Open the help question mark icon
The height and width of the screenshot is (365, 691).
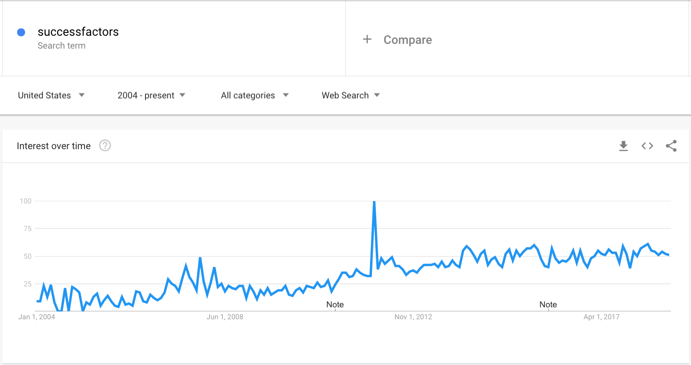pyautogui.click(x=105, y=146)
